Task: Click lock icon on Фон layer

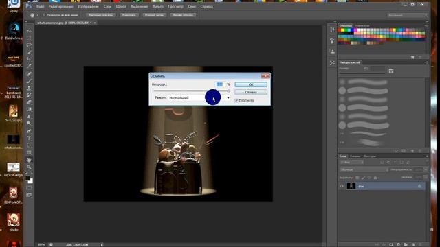Action: point(419,186)
